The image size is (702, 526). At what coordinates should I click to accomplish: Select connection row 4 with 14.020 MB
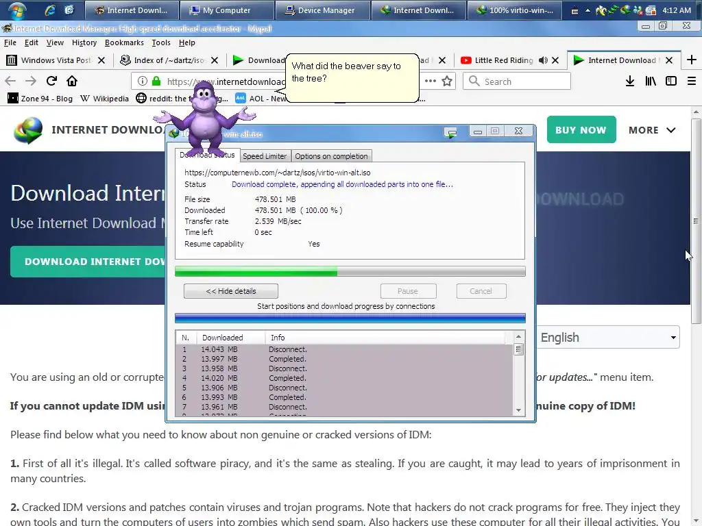(x=345, y=378)
